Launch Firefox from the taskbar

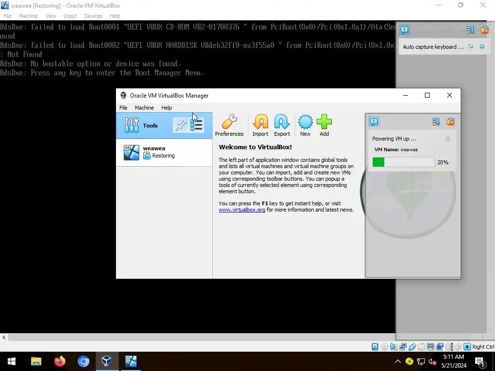tap(59, 361)
